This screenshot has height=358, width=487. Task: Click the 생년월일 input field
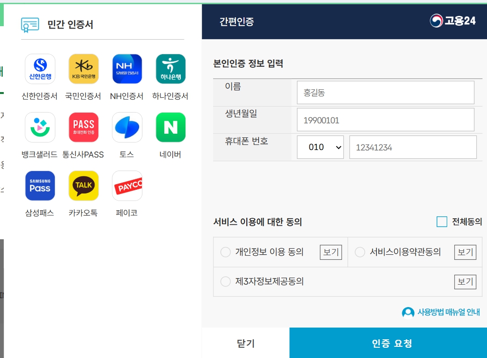[x=385, y=120]
